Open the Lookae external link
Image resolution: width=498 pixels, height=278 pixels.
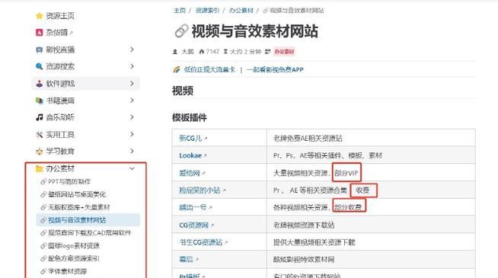(190, 155)
